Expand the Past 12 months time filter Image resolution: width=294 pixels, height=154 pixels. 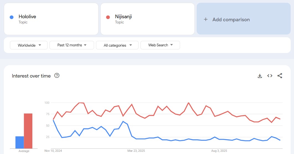(x=72, y=45)
